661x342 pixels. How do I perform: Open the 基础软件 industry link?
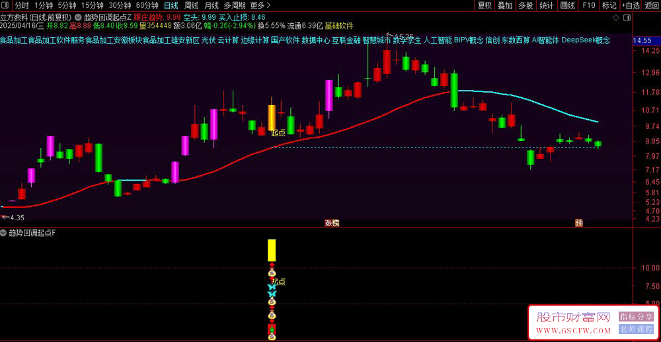[x=339, y=26]
